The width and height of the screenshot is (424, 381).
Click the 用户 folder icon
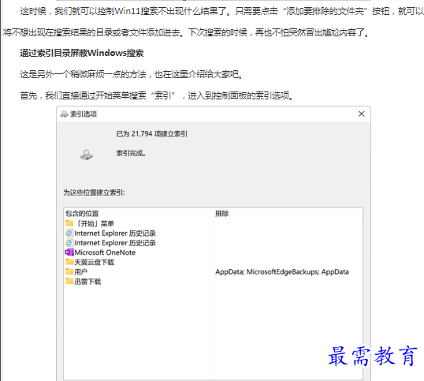[69, 271]
